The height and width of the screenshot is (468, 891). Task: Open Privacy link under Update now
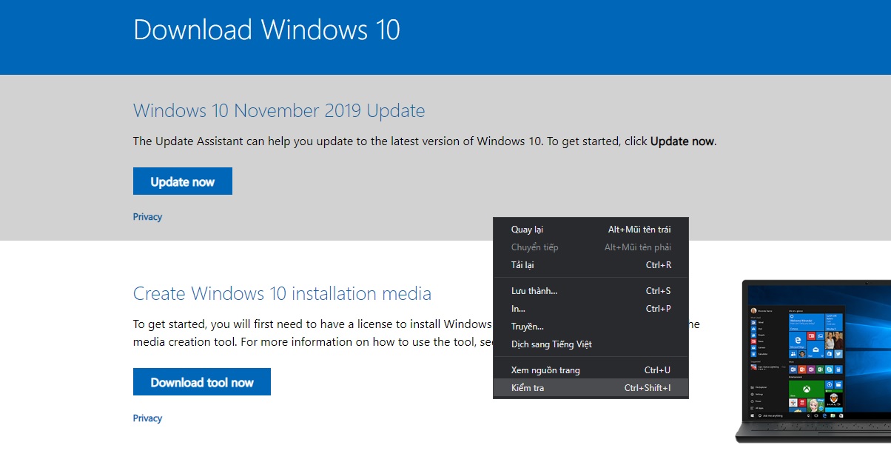[147, 217]
